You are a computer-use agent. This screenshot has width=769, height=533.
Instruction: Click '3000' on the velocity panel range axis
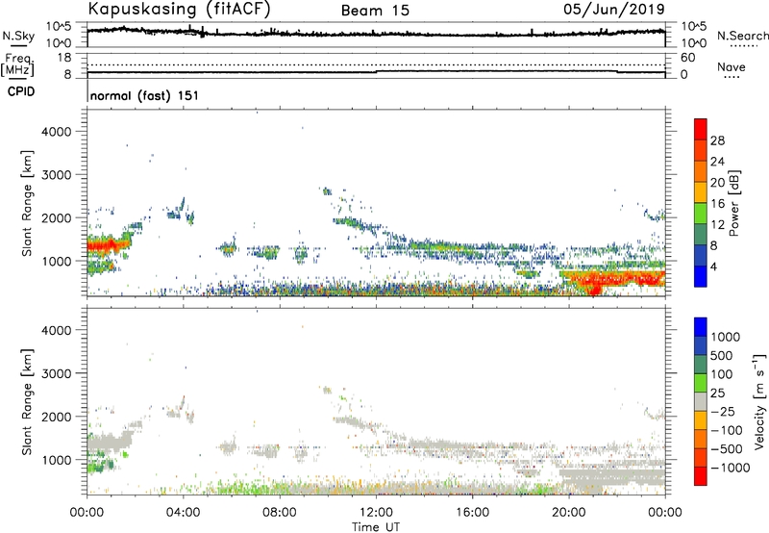(x=56, y=373)
